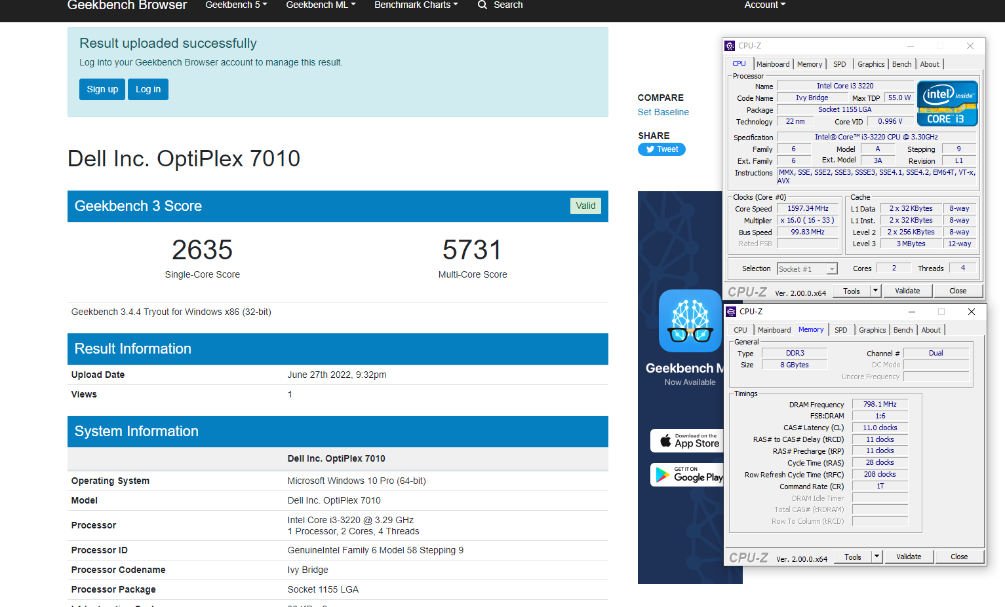Open SPD tab in bottom CPU-Z window
Screen dimensions: 1005x607
841,330
